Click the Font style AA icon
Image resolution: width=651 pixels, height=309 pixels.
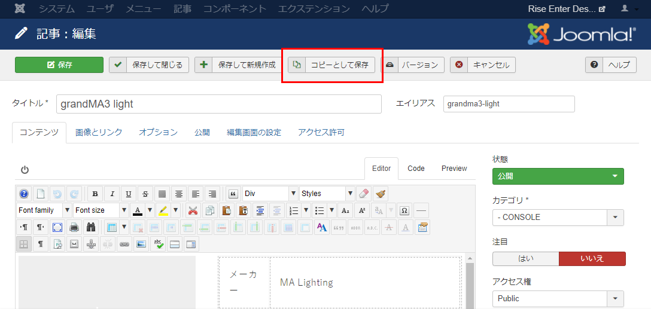pos(322,227)
